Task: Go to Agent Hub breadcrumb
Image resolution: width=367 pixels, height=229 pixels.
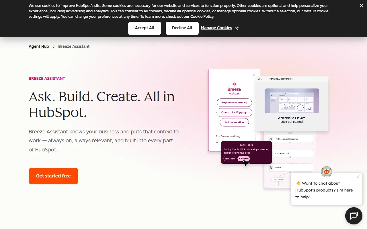Action: pos(39,46)
